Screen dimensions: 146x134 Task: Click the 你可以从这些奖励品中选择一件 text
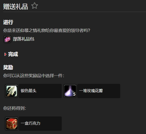pyautogui.click(x=34, y=76)
